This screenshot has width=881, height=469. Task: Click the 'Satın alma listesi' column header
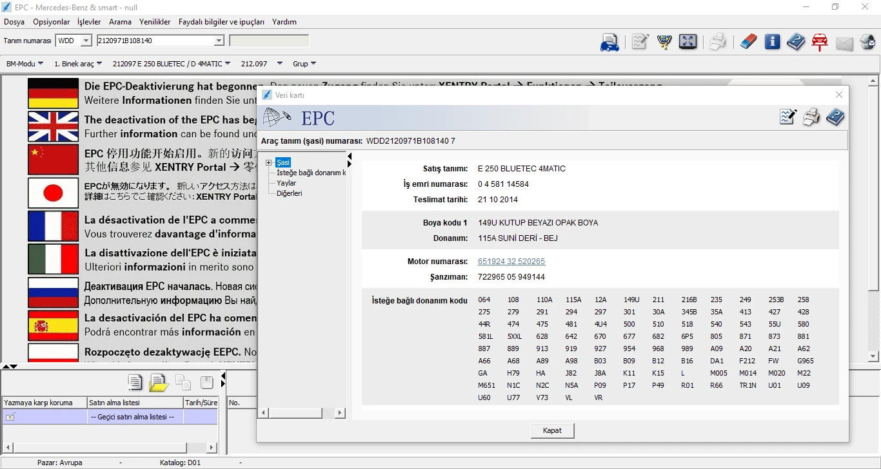pos(135,403)
